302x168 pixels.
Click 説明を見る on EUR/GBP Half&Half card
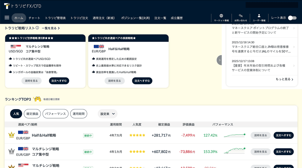point(115,81)
